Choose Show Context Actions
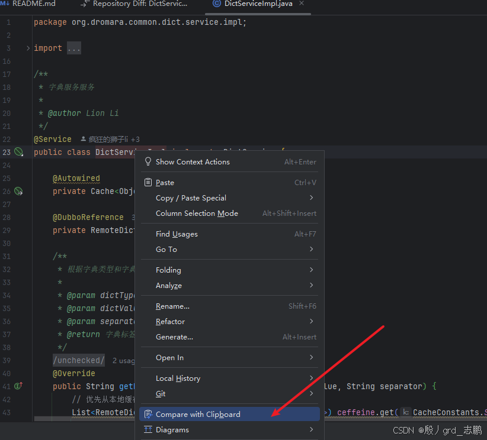This screenshot has width=487, height=440. coord(229,162)
